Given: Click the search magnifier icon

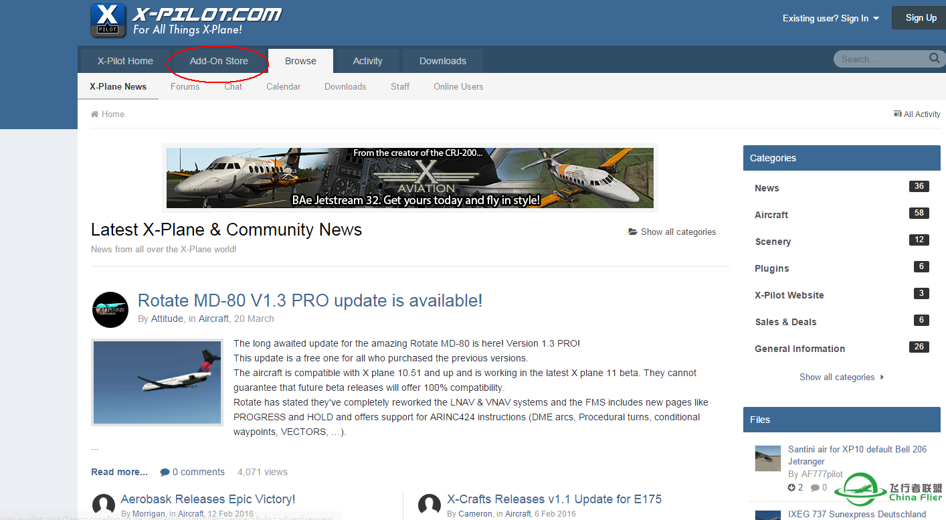Looking at the screenshot, I should (935, 59).
